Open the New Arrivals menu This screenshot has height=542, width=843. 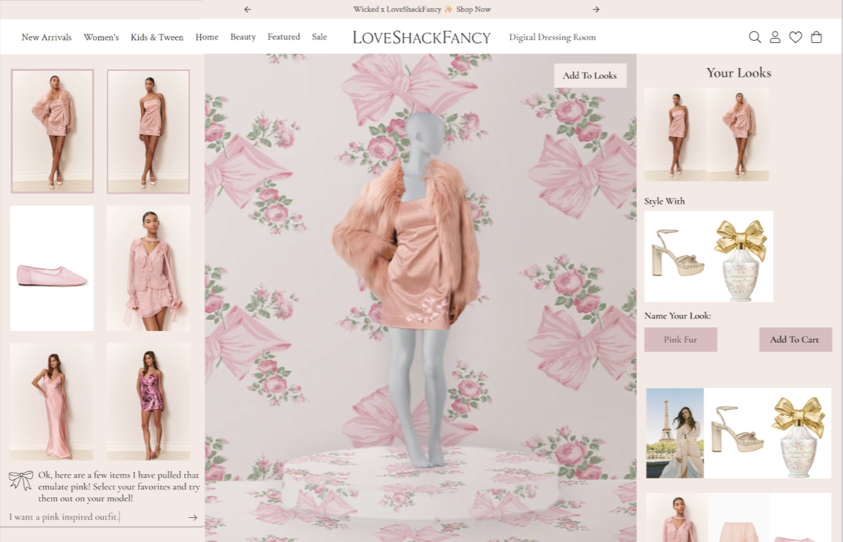click(47, 37)
